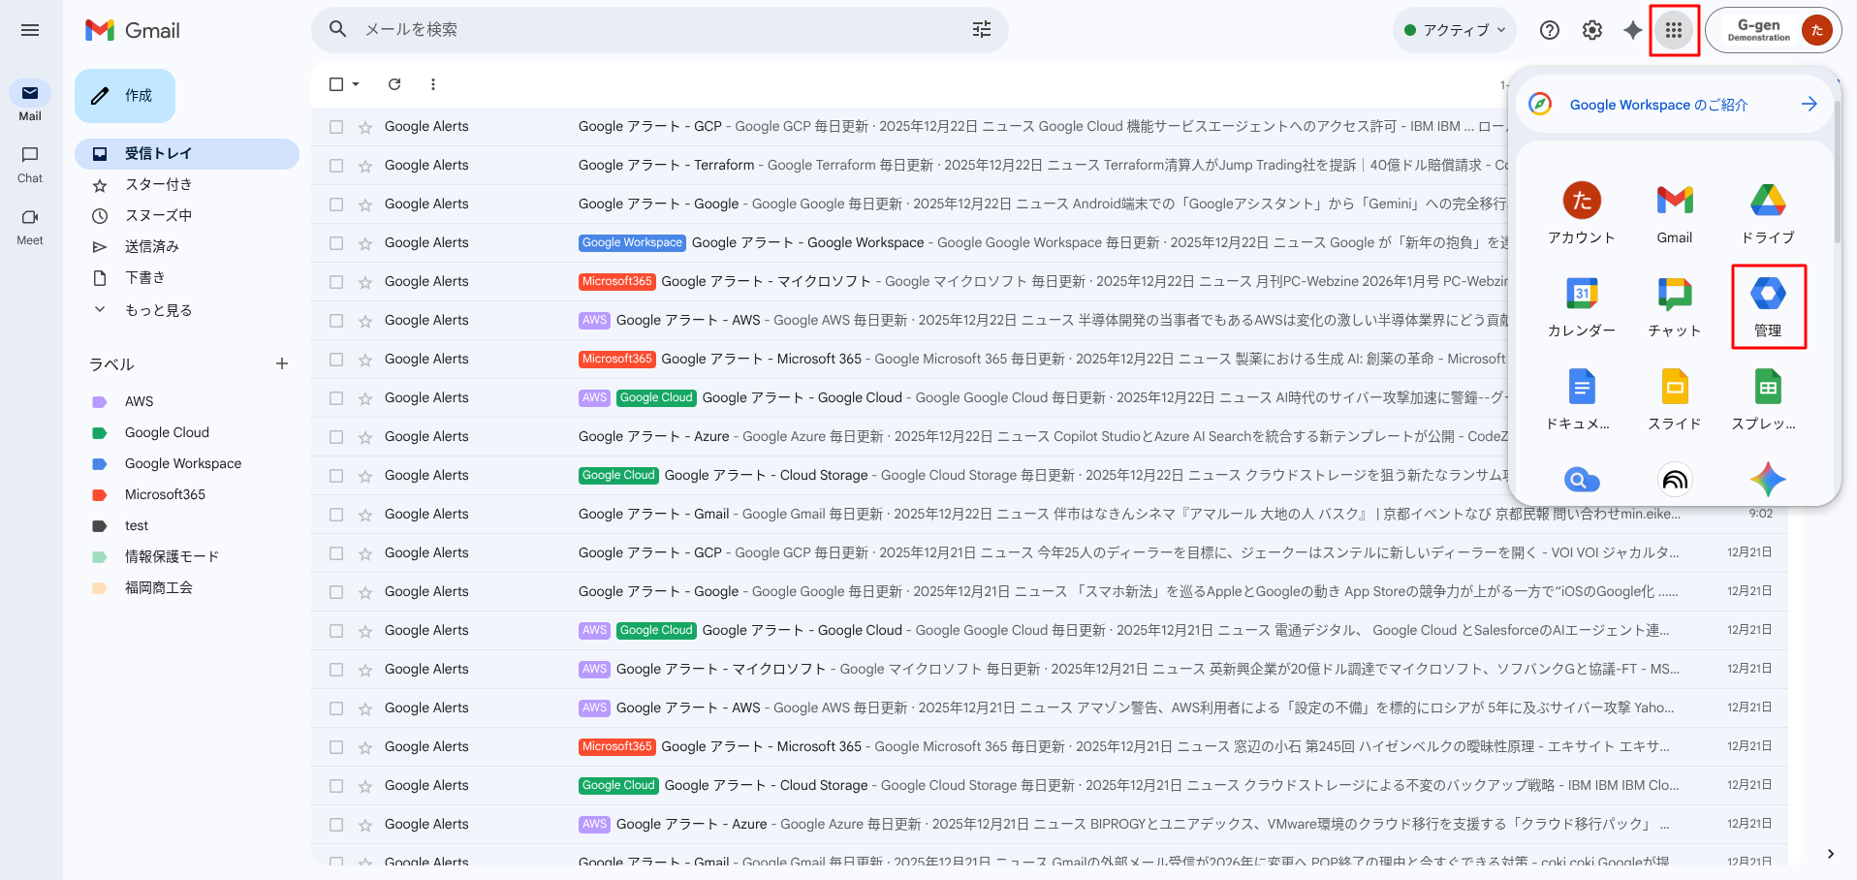Open the Admin (管理) app icon
1857x880 pixels.
(1768, 305)
